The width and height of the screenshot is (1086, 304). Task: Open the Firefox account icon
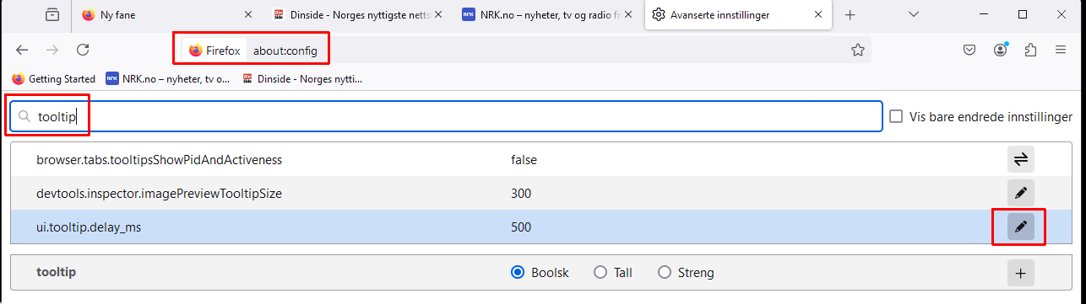click(x=1001, y=51)
